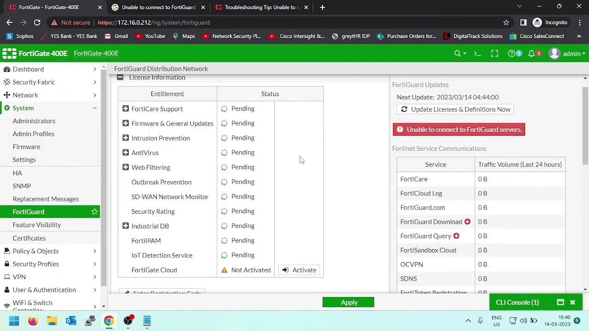The width and height of the screenshot is (589, 331).
Task: Open Feature Visibility page
Action: (37, 225)
